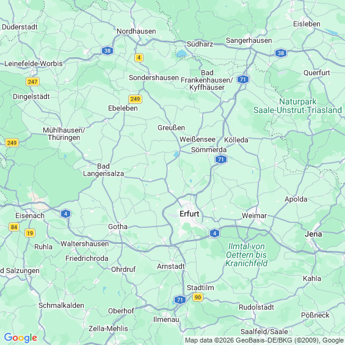Screen dimensions: 345x345
Task: Click the A4 shield southeast of Erfurt
Action: coord(214,233)
